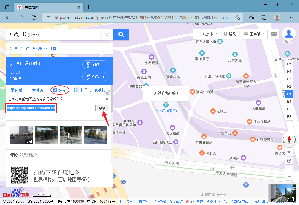Click the map compass control
Screen dimensions: 299x205
pyautogui.click(x=289, y=140)
